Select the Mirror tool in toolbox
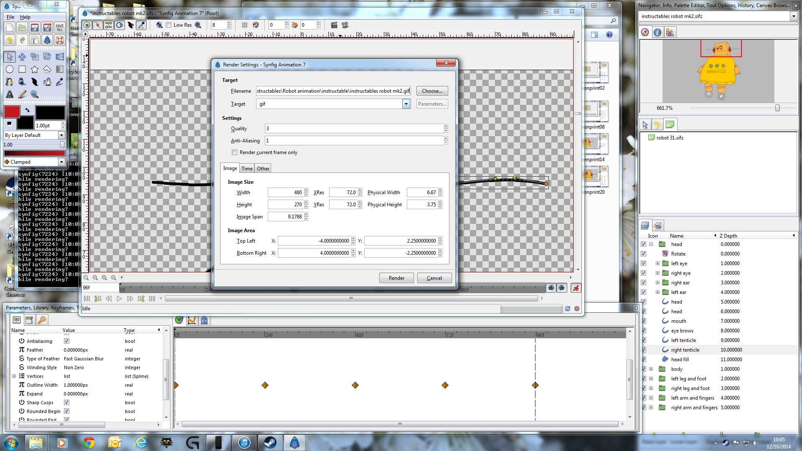Screen dimensions: 802x451 (x=60, y=56)
